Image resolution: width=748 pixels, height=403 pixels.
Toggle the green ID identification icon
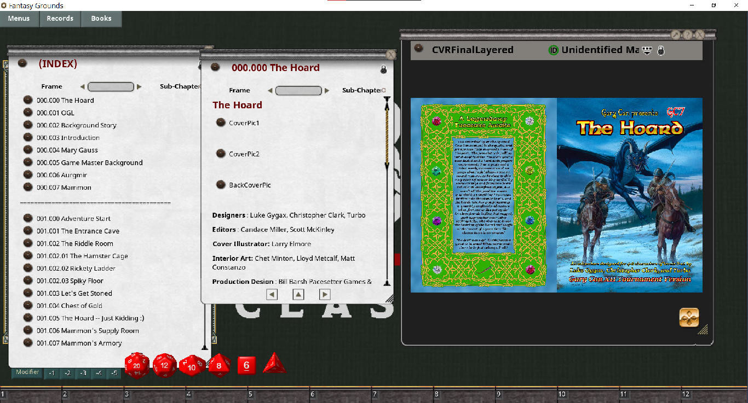click(x=554, y=50)
